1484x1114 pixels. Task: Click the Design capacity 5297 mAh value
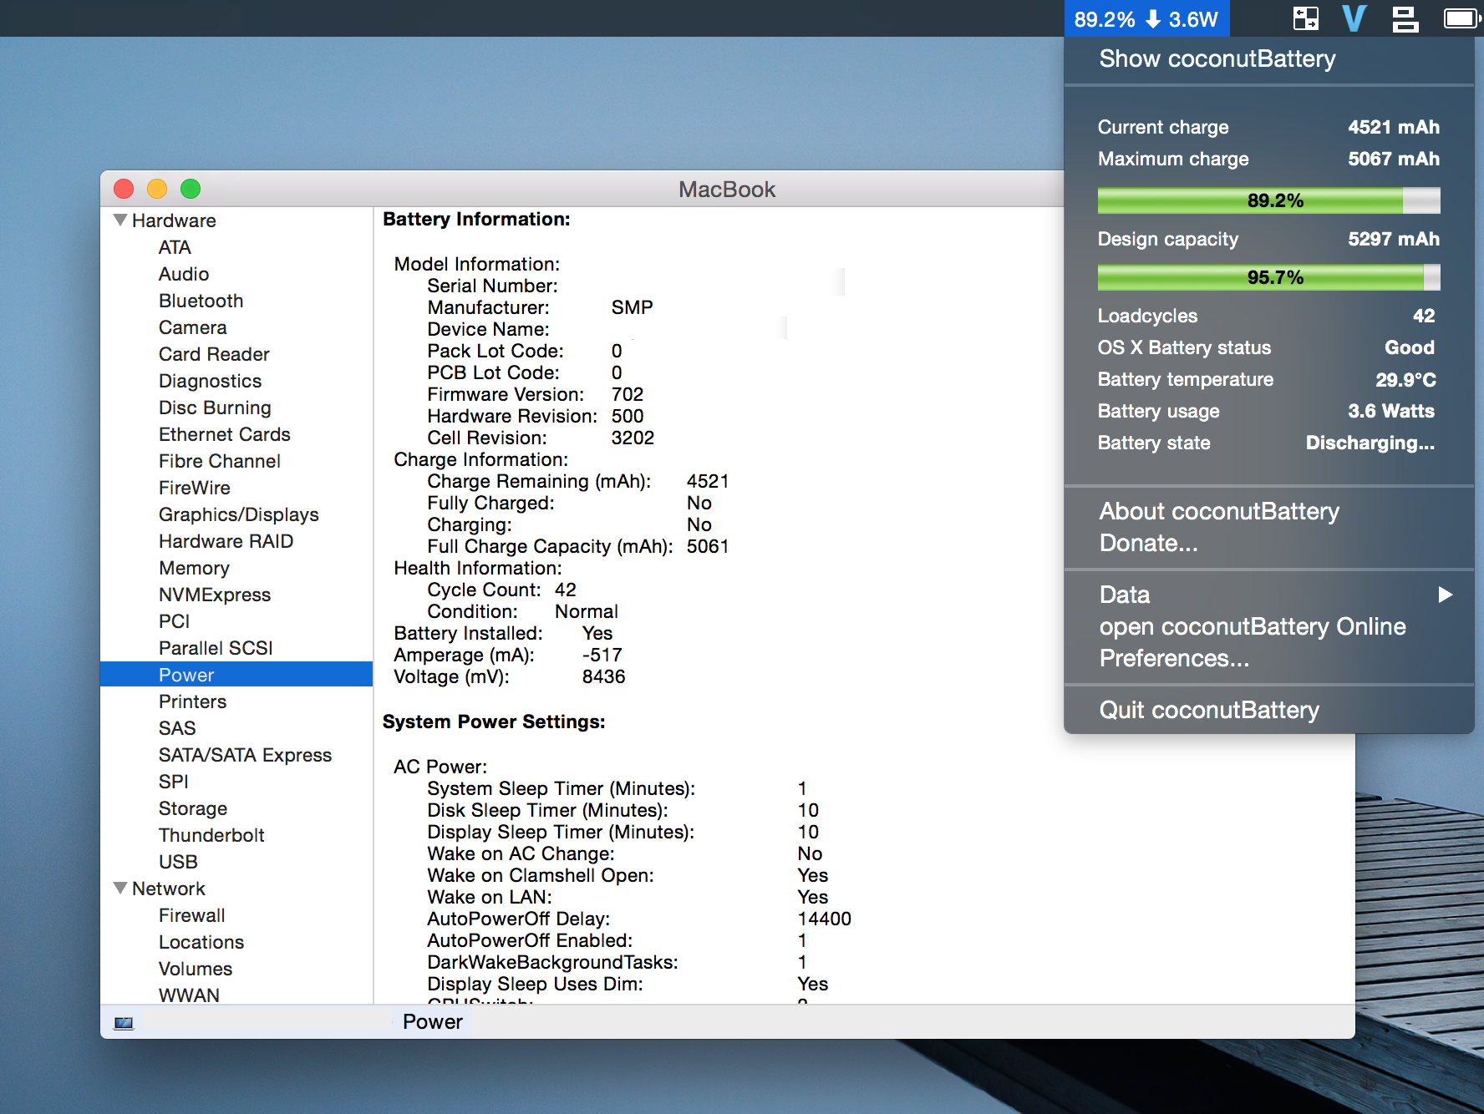[1394, 239]
